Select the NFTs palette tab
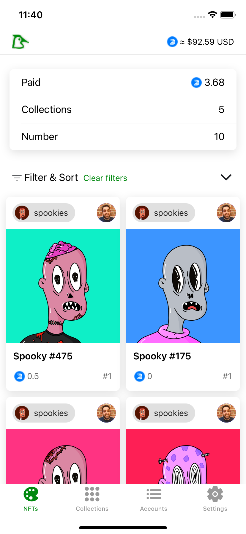The height and width of the screenshot is (534, 246). click(31, 499)
